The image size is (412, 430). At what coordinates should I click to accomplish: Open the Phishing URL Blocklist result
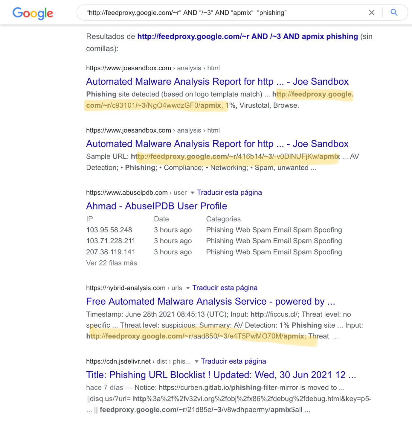[221, 375]
